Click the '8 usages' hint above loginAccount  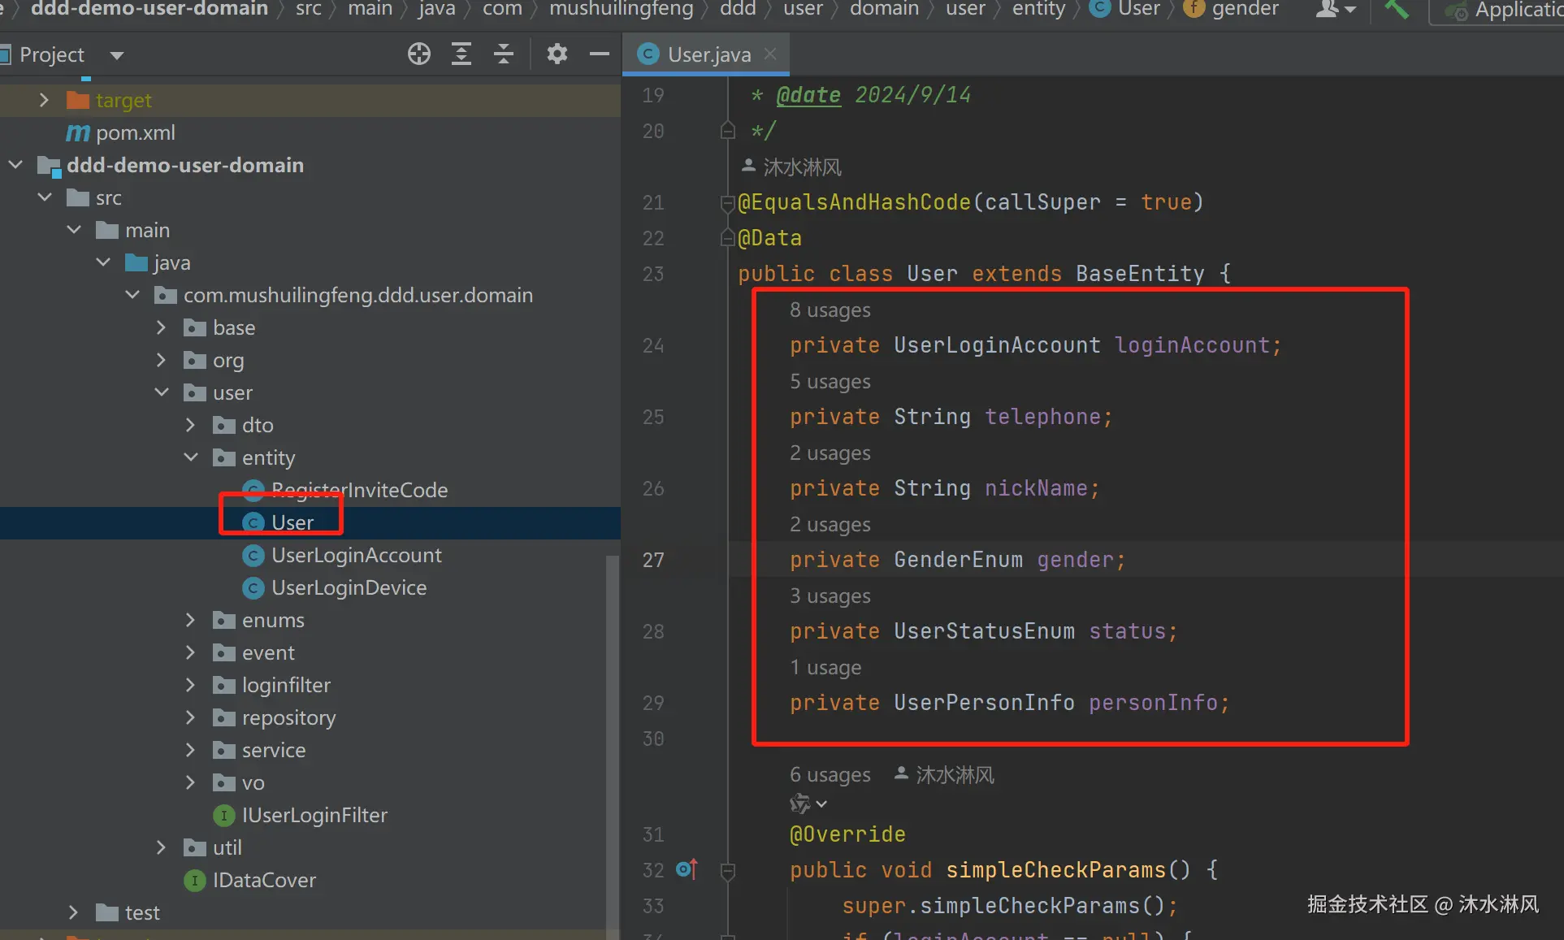click(x=830, y=310)
